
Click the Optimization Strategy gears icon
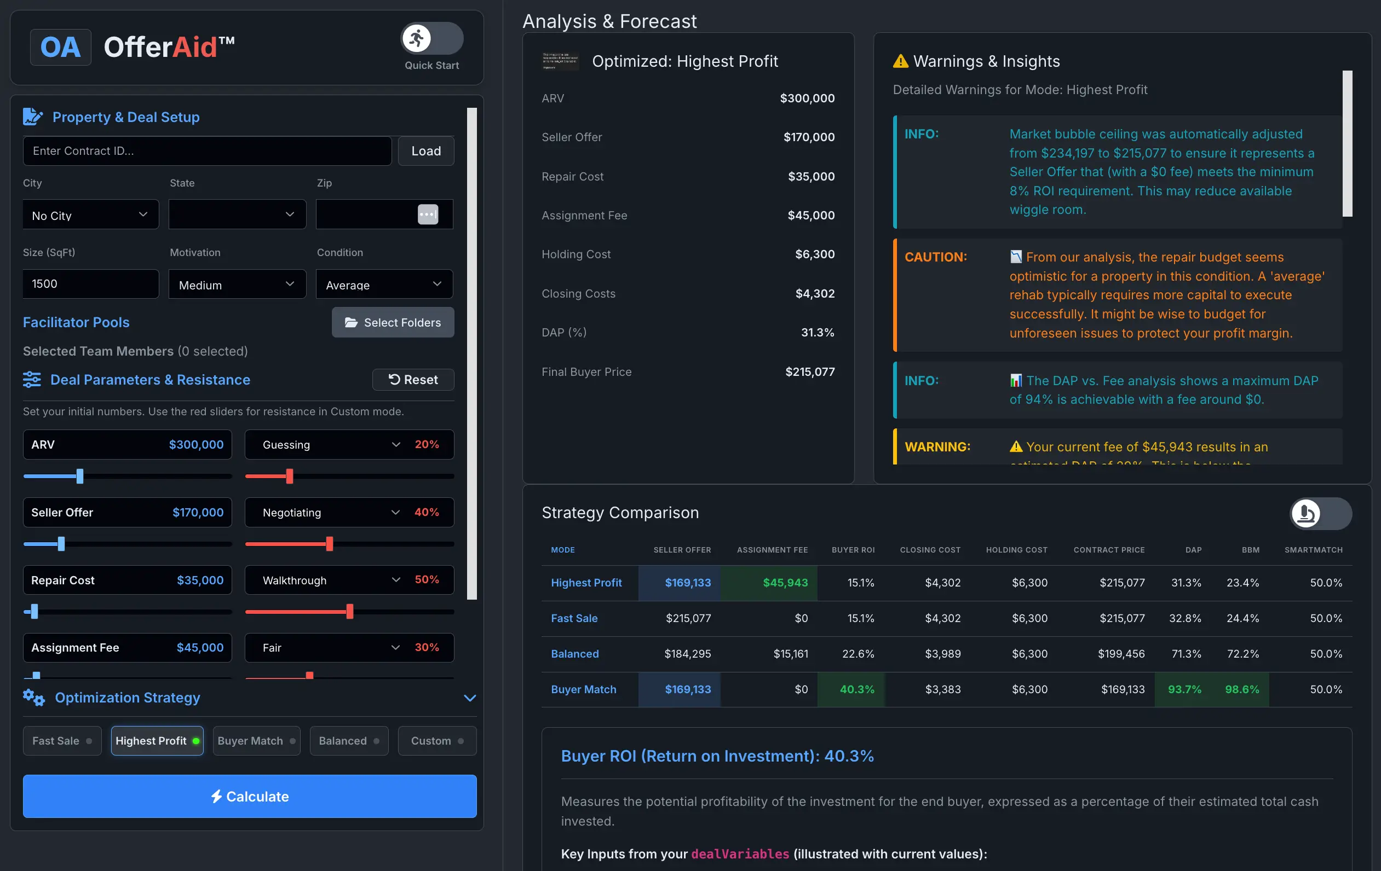[x=34, y=698]
